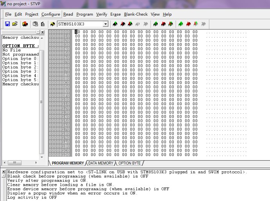Image resolution: width=270 pixels, height=201 pixels.
Task: Click the left panel's vertical scrollbar thumb
Action: pyautogui.click(x=42, y=98)
